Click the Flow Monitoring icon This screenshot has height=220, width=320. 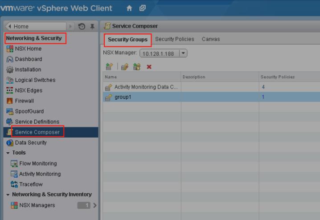(x=14, y=163)
